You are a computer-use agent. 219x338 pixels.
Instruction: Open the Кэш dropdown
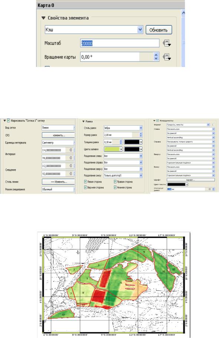(x=94, y=29)
